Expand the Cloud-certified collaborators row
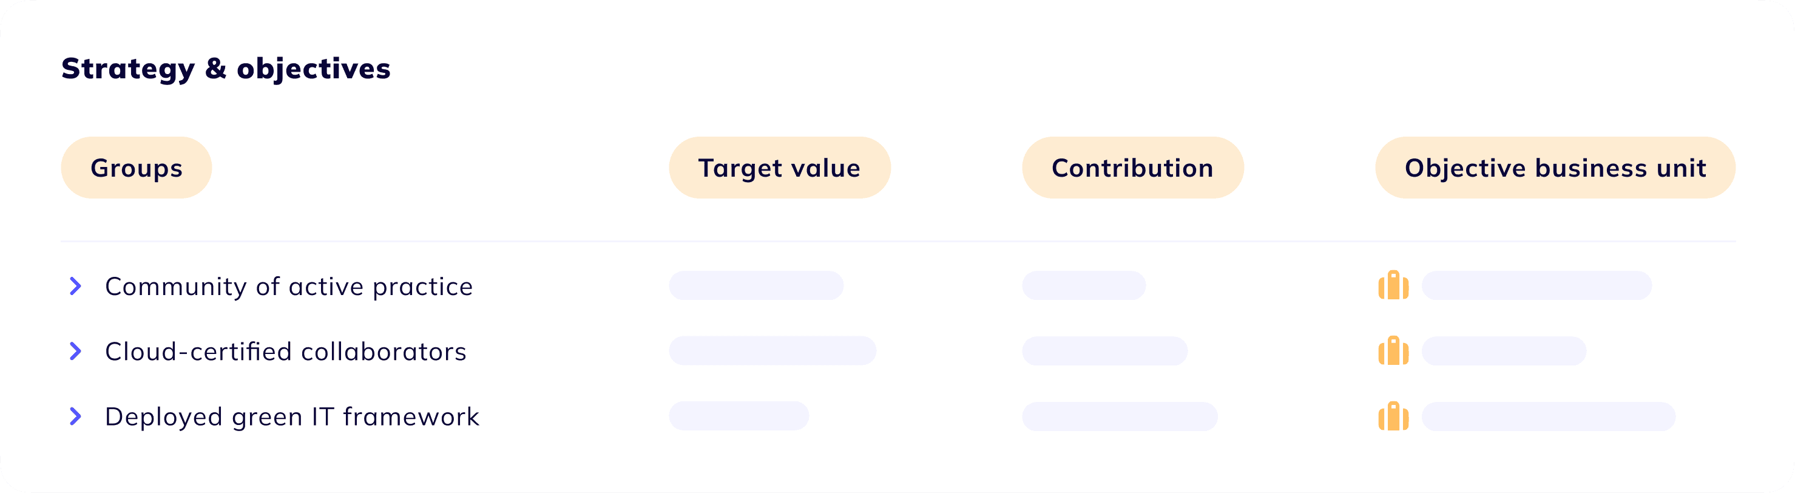This screenshot has height=493, width=1795. [x=75, y=352]
